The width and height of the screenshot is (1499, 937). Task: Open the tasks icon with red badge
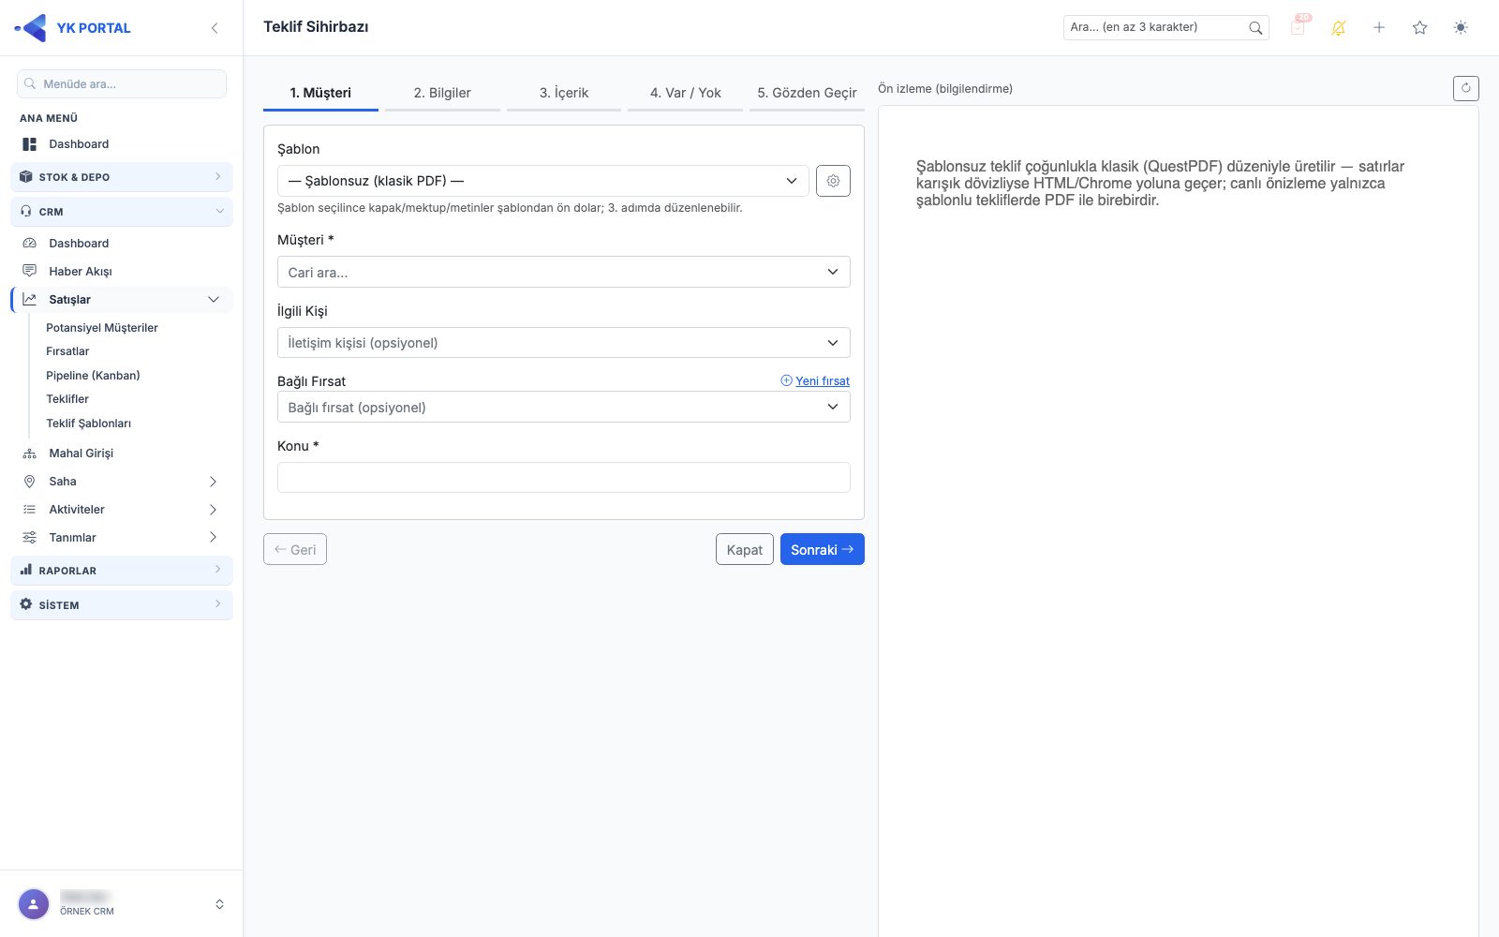[1299, 26]
